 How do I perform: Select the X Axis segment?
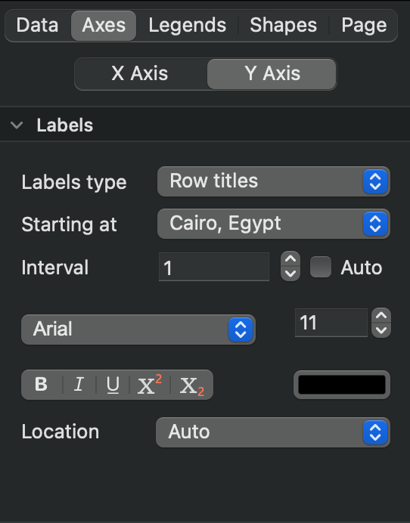tap(140, 74)
